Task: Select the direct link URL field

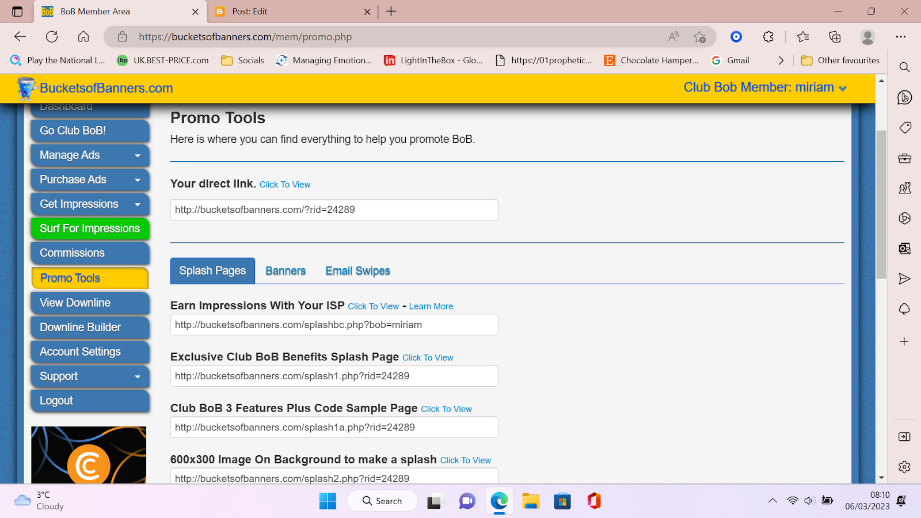Action: click(x=334, y=210)
